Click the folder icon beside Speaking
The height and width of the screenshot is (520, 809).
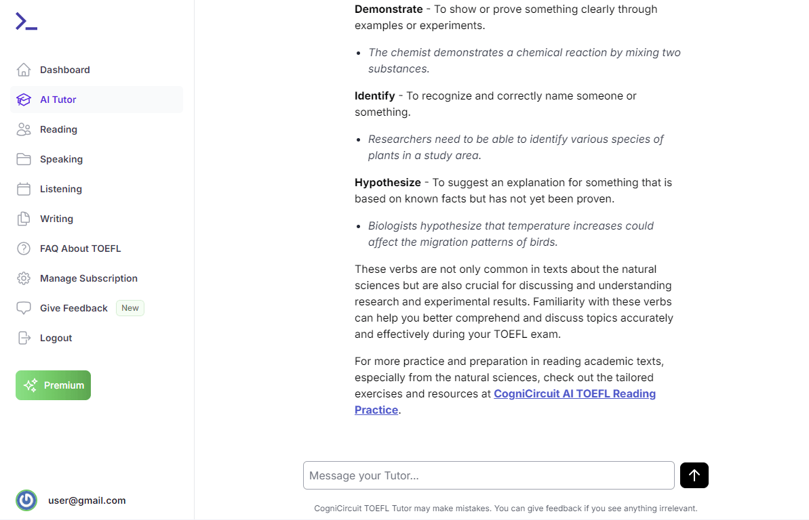24,159
